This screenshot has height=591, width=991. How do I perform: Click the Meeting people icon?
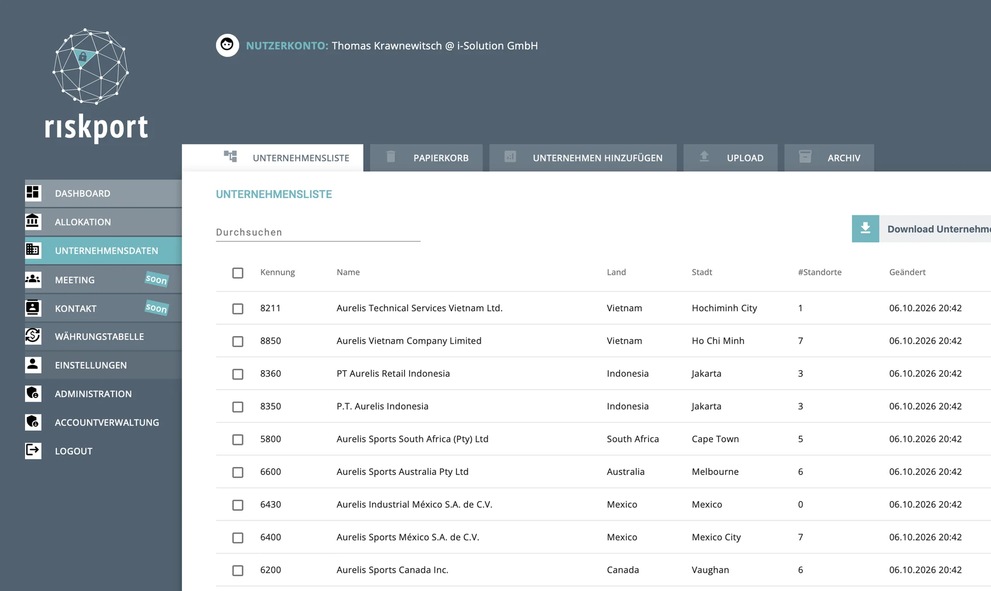tap(33, 279)
